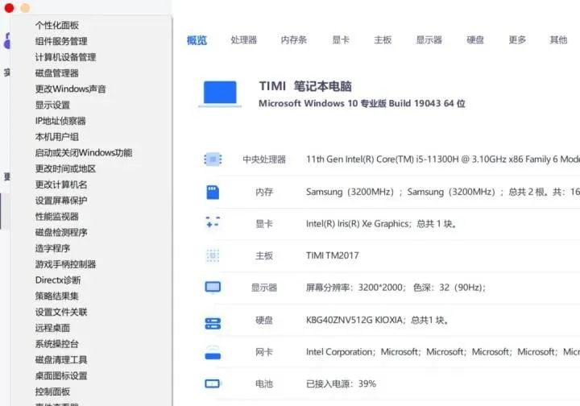Screen dimensions: 580x406
Task: Click the orange minimize window button
Action: [25, 8]
